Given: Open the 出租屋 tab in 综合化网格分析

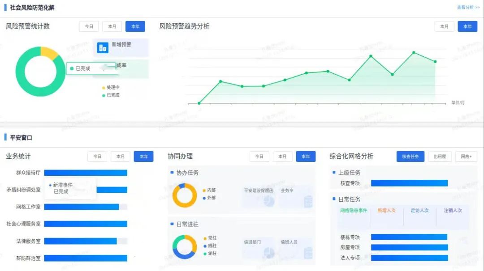Looking at the screenshot, I should 440,157.
